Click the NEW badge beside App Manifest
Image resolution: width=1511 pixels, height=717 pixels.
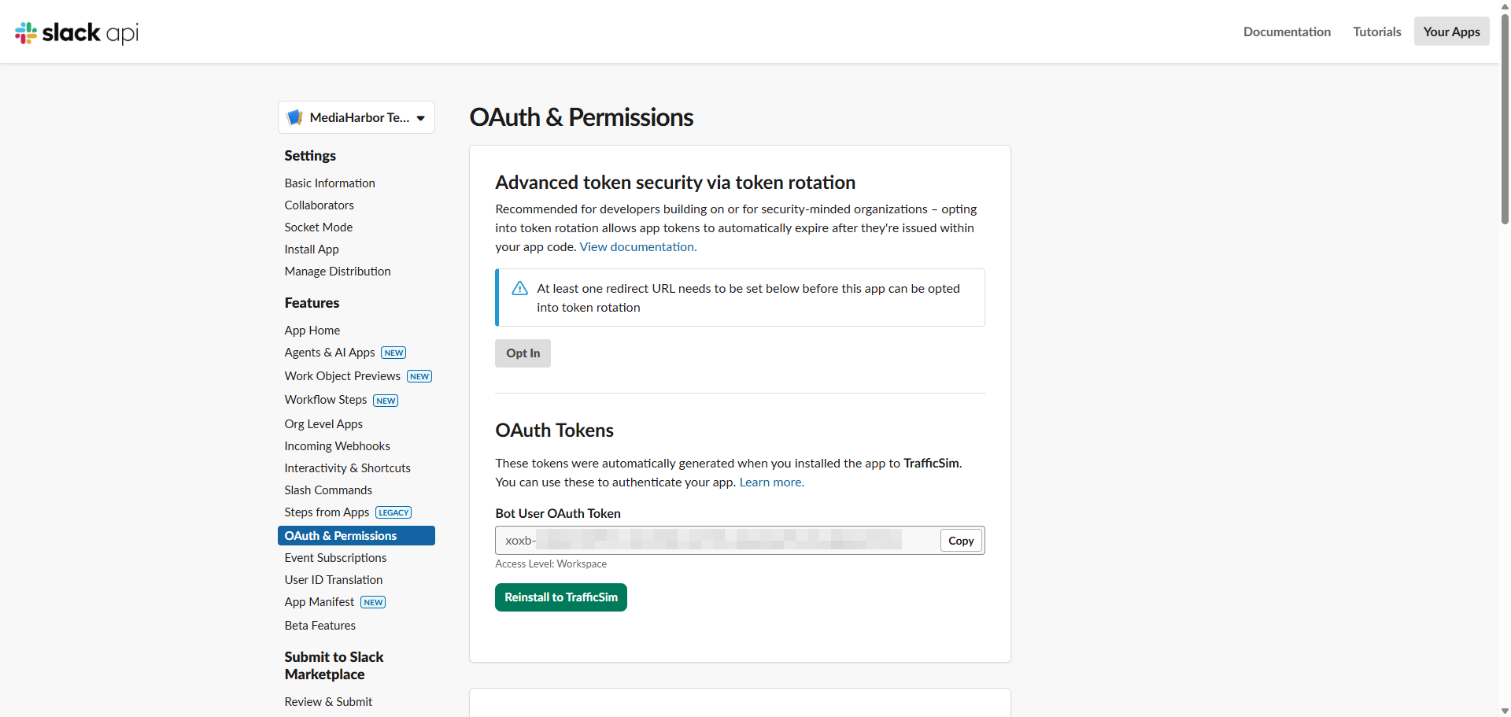tap(373, 602)
